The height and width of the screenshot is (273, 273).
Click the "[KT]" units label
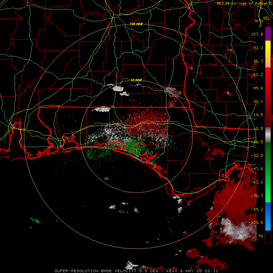259,21
